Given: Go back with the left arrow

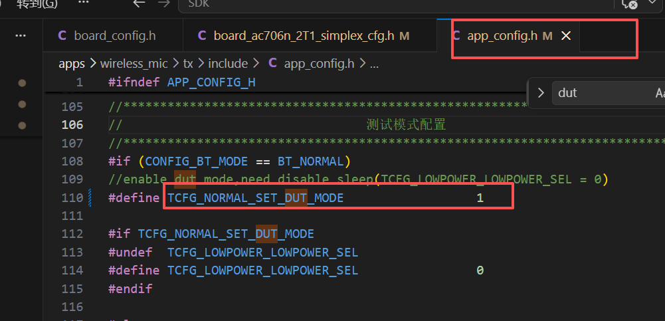Looking at the screenshot, I should (139, 4).
